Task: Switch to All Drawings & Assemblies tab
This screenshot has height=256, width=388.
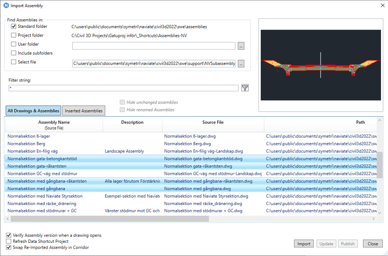Action: pos(33,111)
